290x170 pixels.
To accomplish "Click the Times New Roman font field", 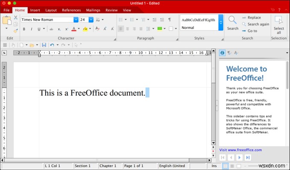I will pyautogui.click(x=47, y=20).
